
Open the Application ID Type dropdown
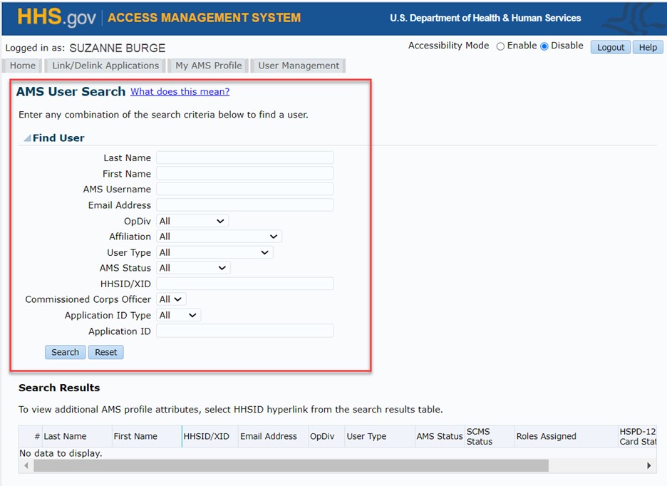pos(179,315)
